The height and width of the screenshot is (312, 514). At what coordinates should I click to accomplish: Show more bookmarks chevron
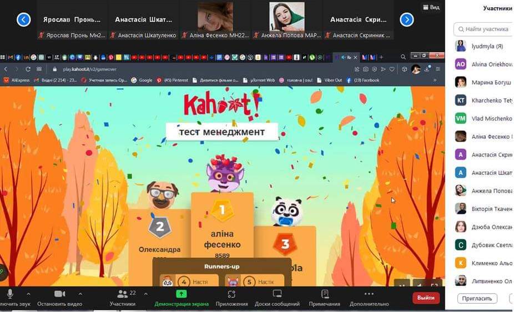(x=435, y=80)
